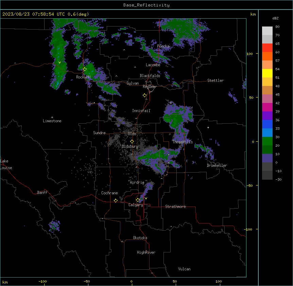
Task: Select the yellow diamond marker south of RedDeer
Action: 144,95
